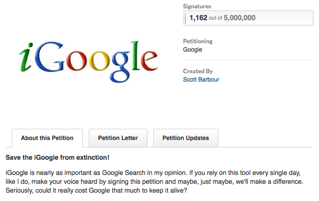
Task: Click the "Save the iGoogle from extinction!" heading
Action: (57, 158)
